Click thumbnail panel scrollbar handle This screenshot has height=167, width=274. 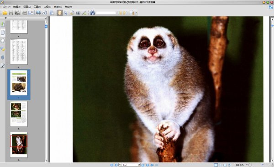tap(46, 27)
